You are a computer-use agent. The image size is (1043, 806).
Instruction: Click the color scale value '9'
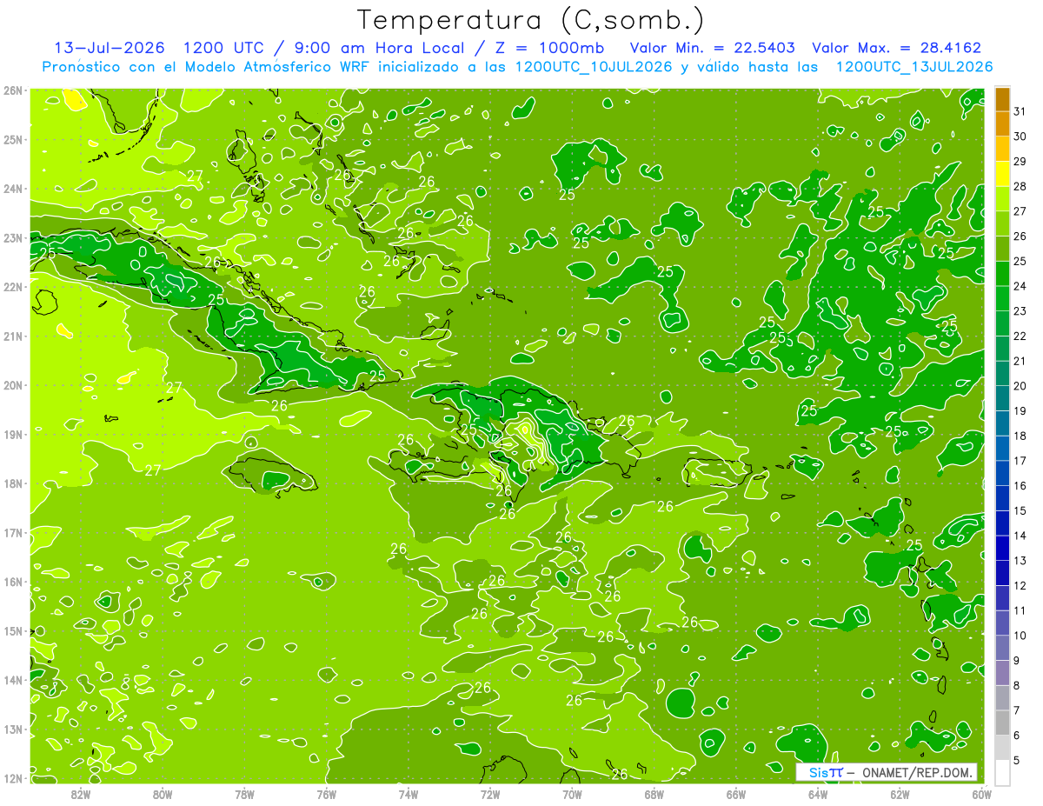1017,661
